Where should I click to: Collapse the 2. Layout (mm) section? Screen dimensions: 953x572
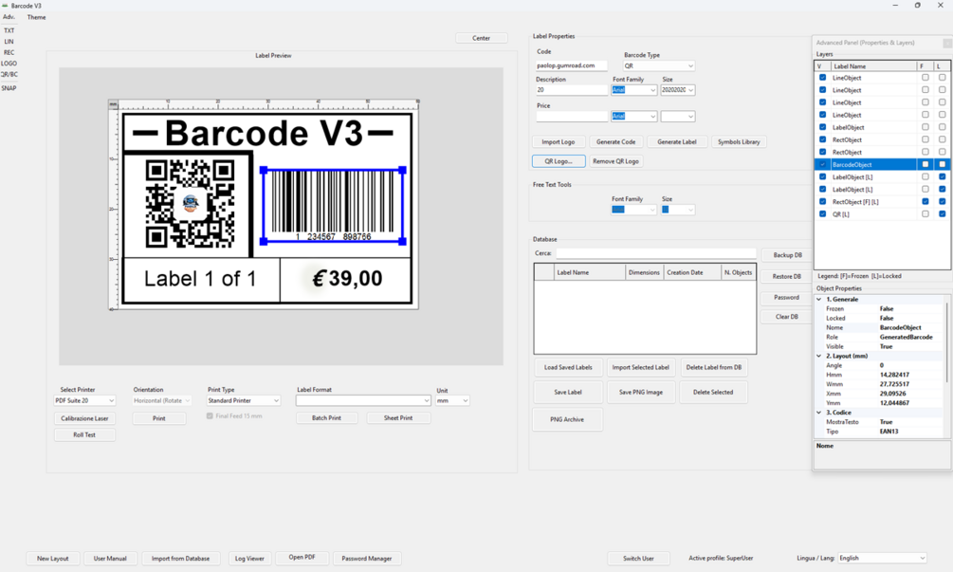click(818, 356)
